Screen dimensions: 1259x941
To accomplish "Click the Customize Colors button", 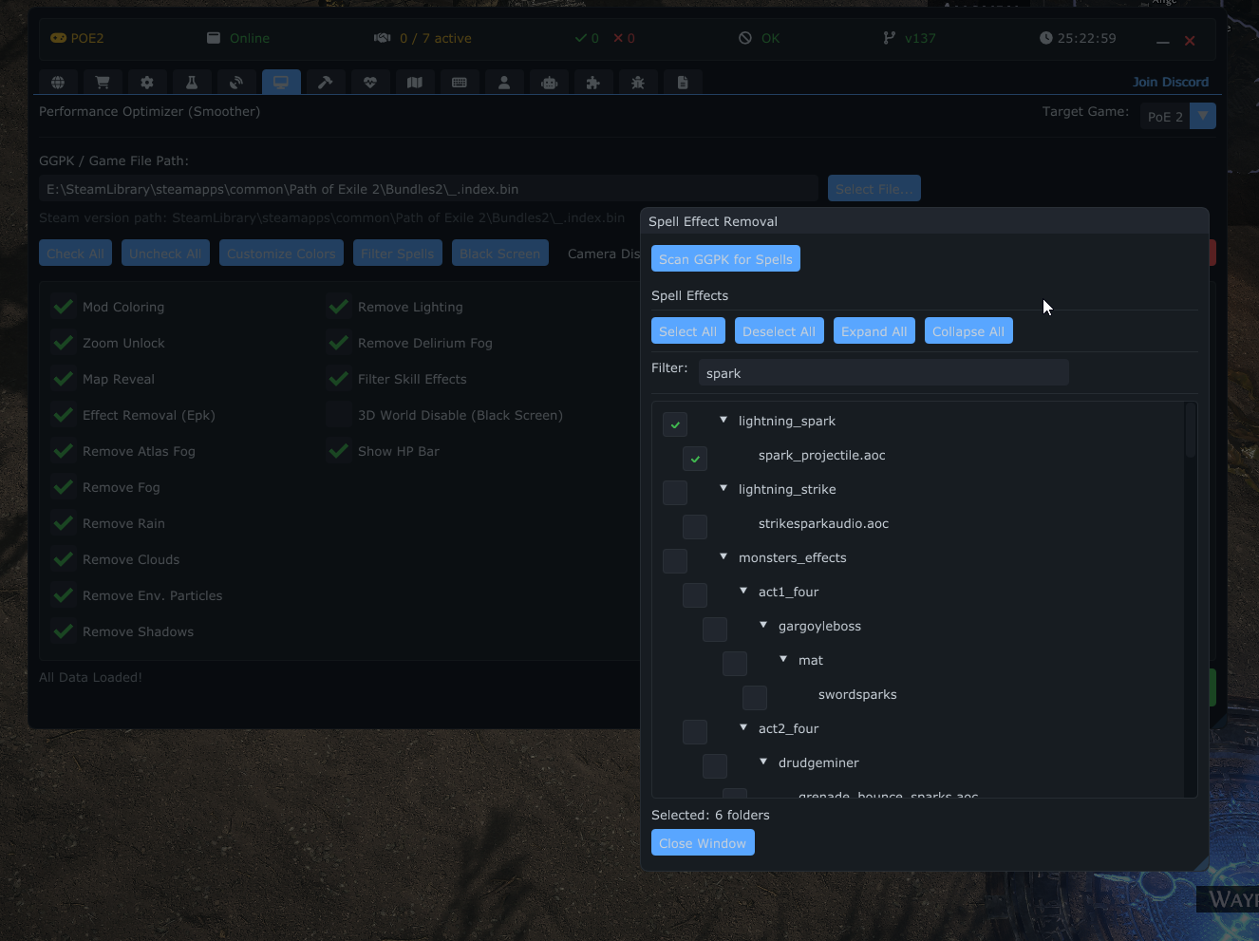I will click(281, 253).
